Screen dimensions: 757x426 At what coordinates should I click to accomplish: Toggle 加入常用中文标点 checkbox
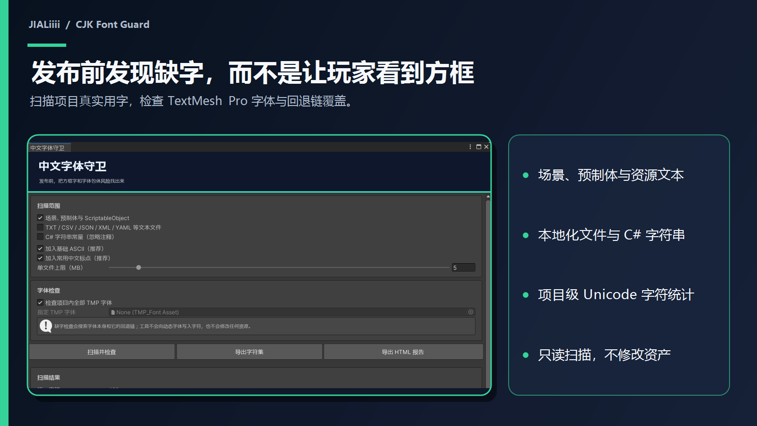(40, 258)
